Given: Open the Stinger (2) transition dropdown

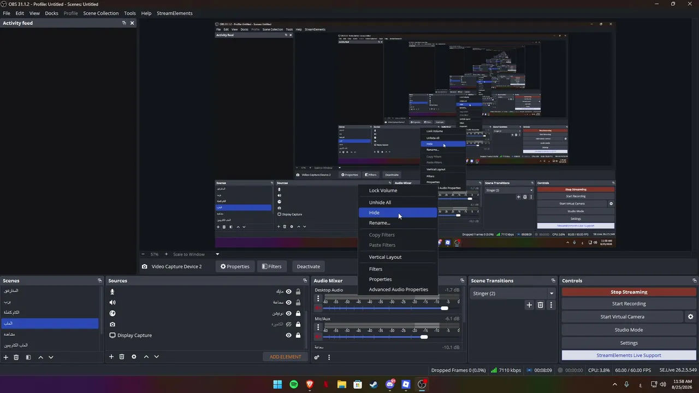Looking at the screenshot, I should click(x=551, y=294).
